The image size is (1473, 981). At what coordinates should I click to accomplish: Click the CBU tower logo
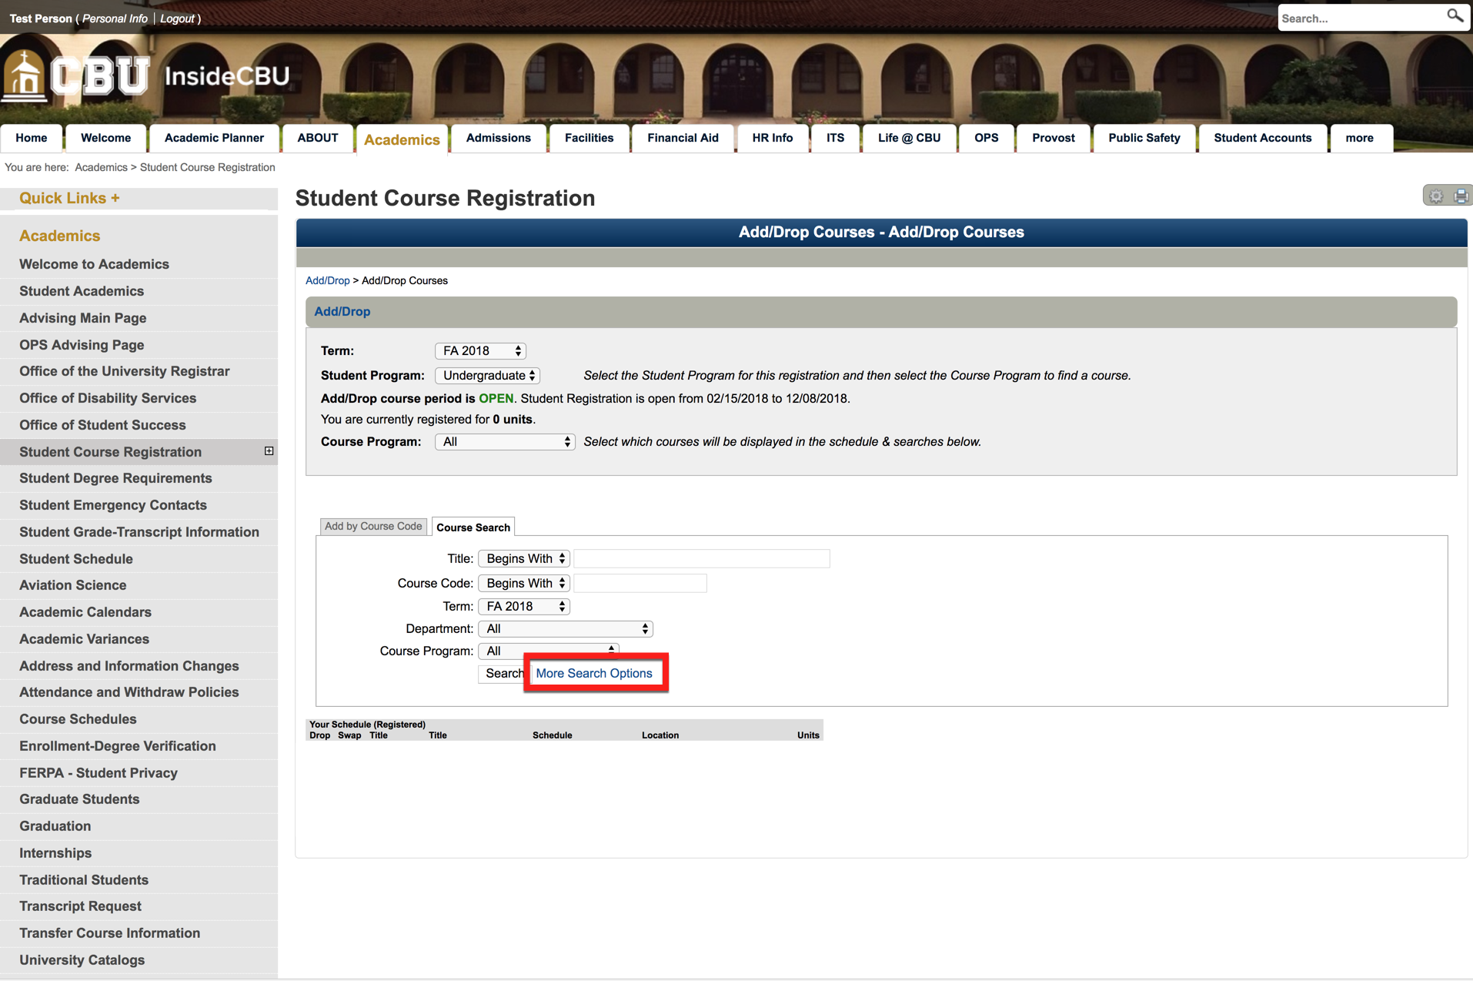point(23,75)
